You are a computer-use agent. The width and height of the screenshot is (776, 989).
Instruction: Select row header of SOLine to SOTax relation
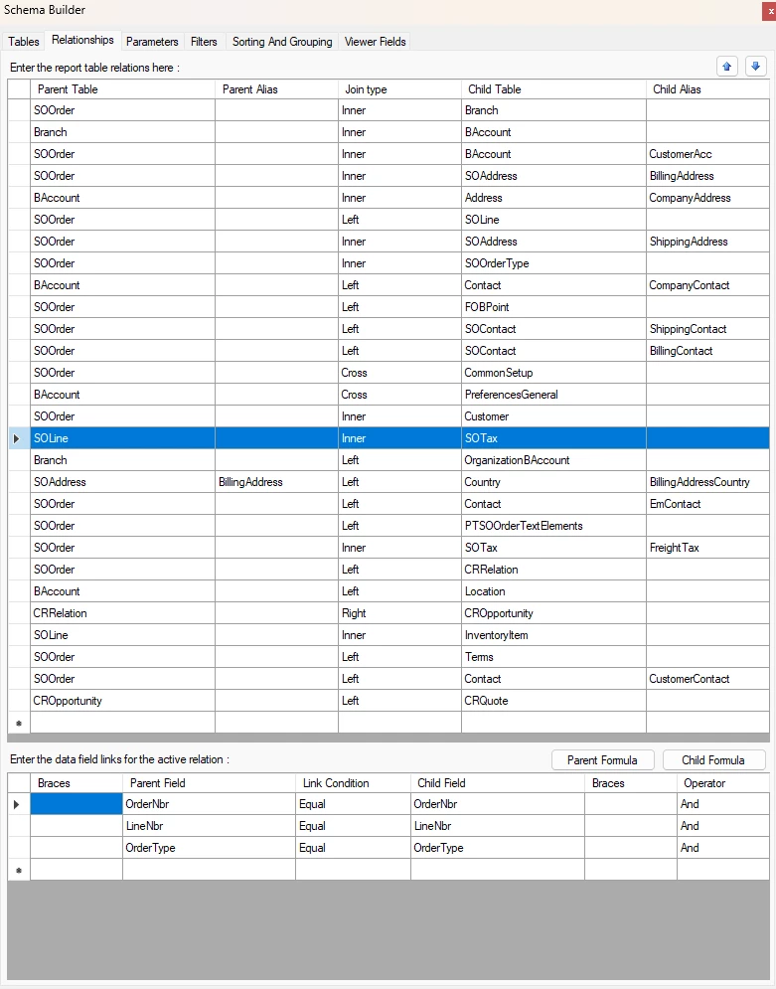(x=19, y=438)
